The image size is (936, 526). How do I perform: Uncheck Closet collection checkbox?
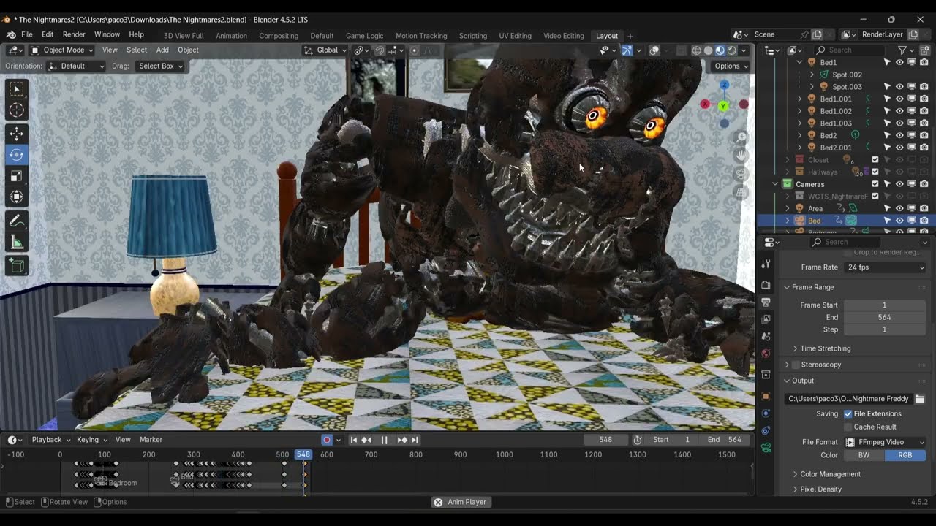[x=875, y=160]
